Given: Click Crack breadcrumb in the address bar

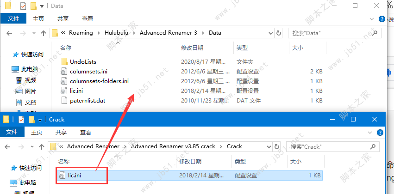Looking at the screenshot, I should coord(234,146).
